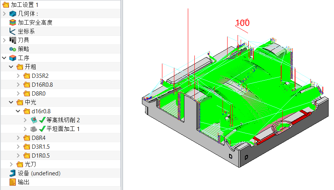
Task: Select the D8R4 label
Action: (39, 138)
